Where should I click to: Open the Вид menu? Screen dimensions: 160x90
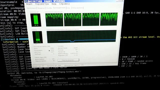click(x=54, y=4)
